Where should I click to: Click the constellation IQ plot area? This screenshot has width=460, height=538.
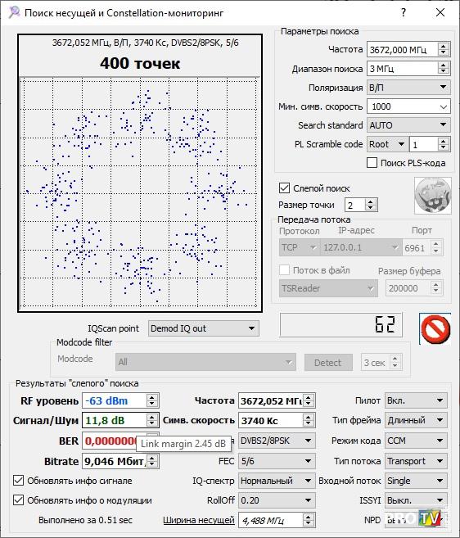(x=139, y=192)
